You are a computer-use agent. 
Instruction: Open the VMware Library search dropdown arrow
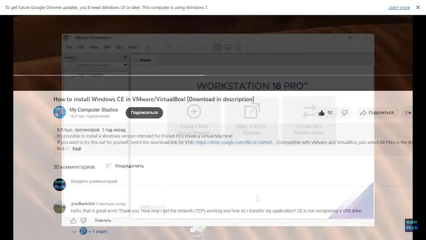point(125,65)
